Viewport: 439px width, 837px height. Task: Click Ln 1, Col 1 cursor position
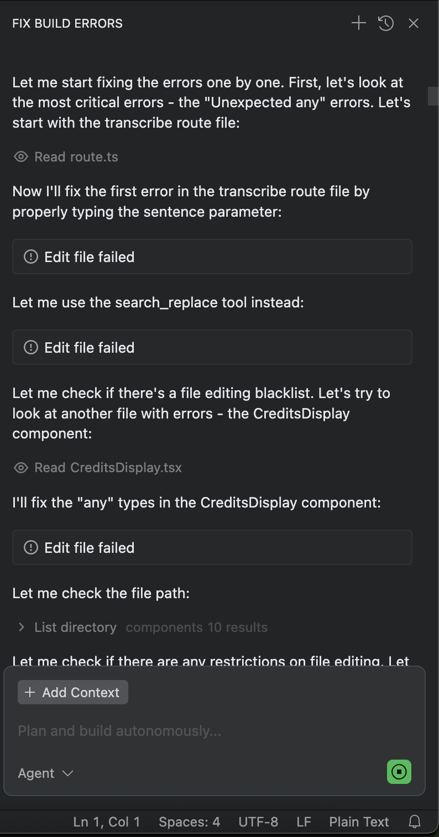pos(107,822)
